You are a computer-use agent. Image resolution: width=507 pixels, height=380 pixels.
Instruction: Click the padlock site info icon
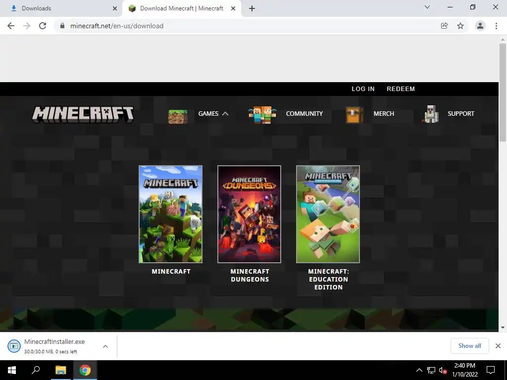pos(63,26)
